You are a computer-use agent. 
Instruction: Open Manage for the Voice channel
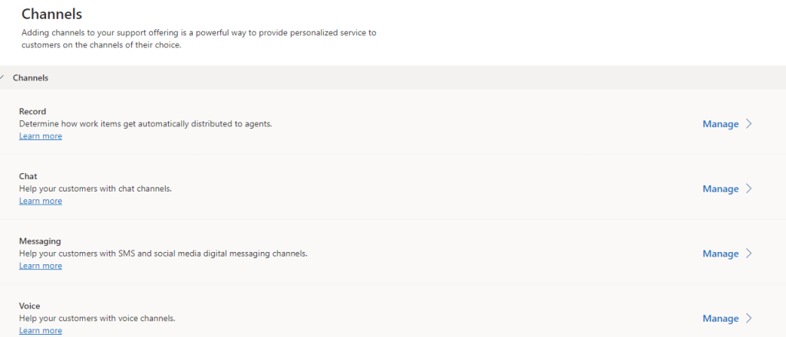coord(720,319)
